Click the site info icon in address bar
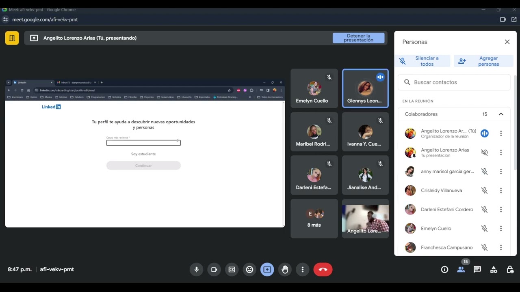520x292 pixels. 5,19
